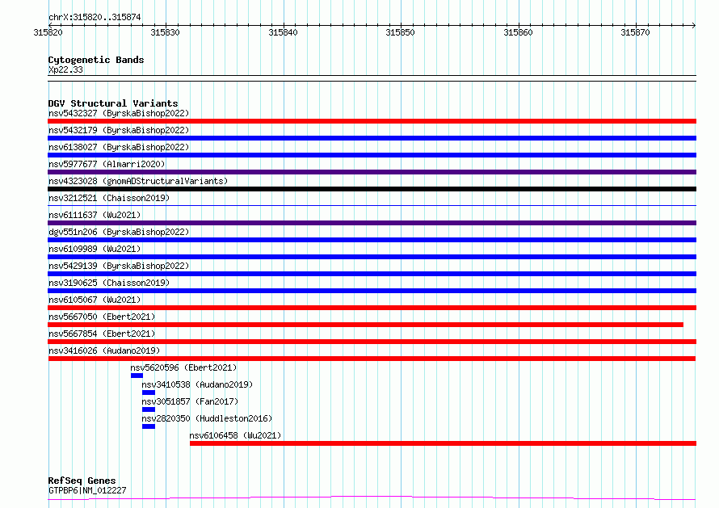The height and width of the screenshot is (508, 719).
Task: Click nsv5977677 (Almarri2020) label
Action: pos(107,164)
